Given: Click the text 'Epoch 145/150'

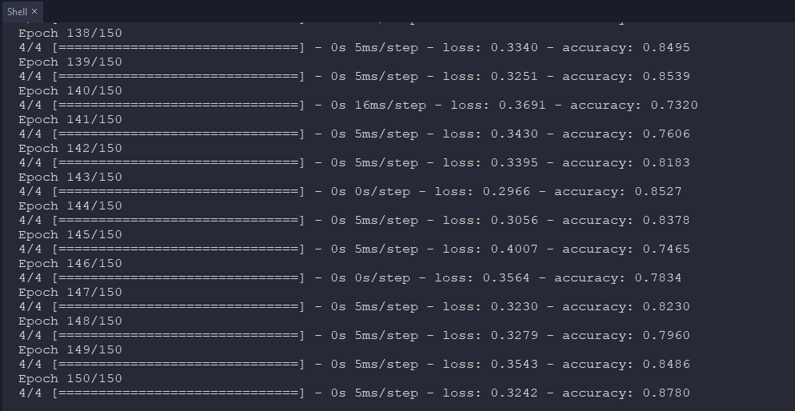Looking at the screenshot, I should (70, 234).
